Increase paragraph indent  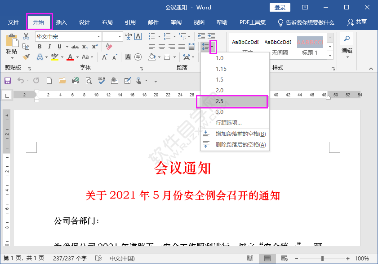pyautogui.click(x=211, y=36)
